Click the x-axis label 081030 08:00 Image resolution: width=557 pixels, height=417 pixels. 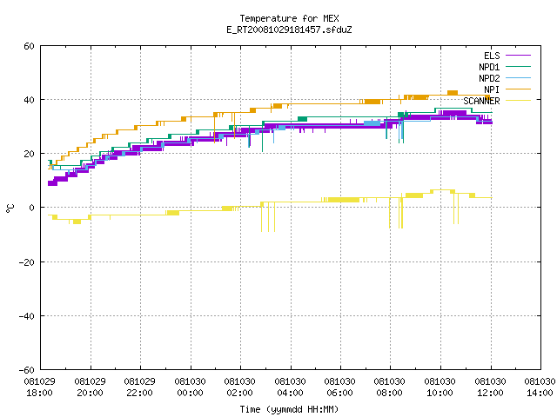point(390,387)
